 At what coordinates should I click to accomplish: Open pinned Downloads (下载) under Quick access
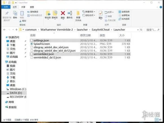click(x=11, y=45)
